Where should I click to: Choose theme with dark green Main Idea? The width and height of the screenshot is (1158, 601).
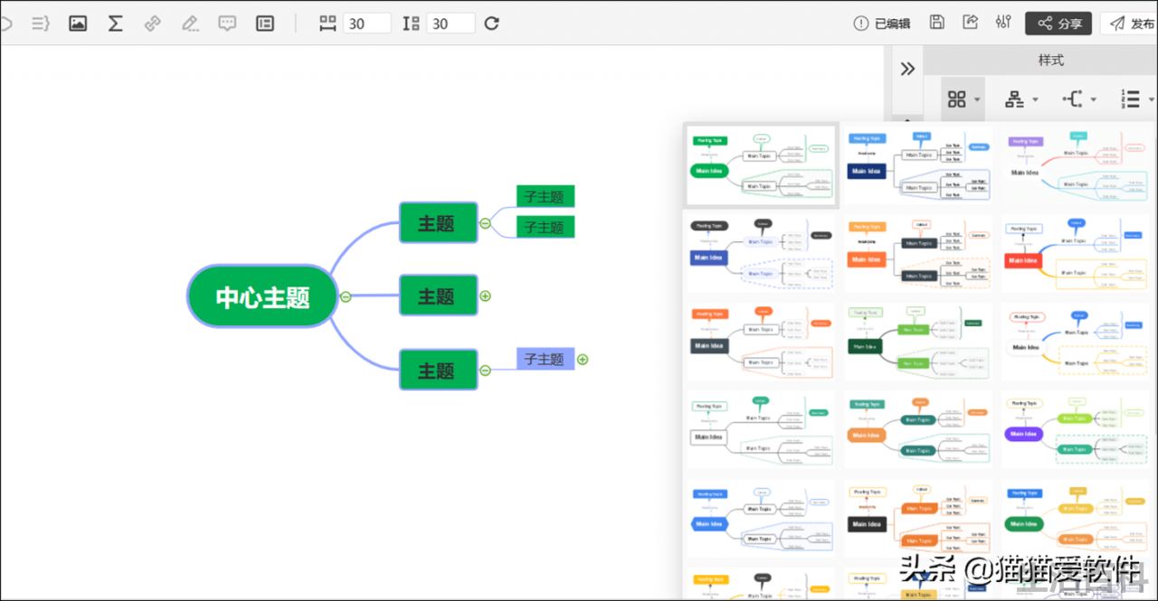pos(918,342)
